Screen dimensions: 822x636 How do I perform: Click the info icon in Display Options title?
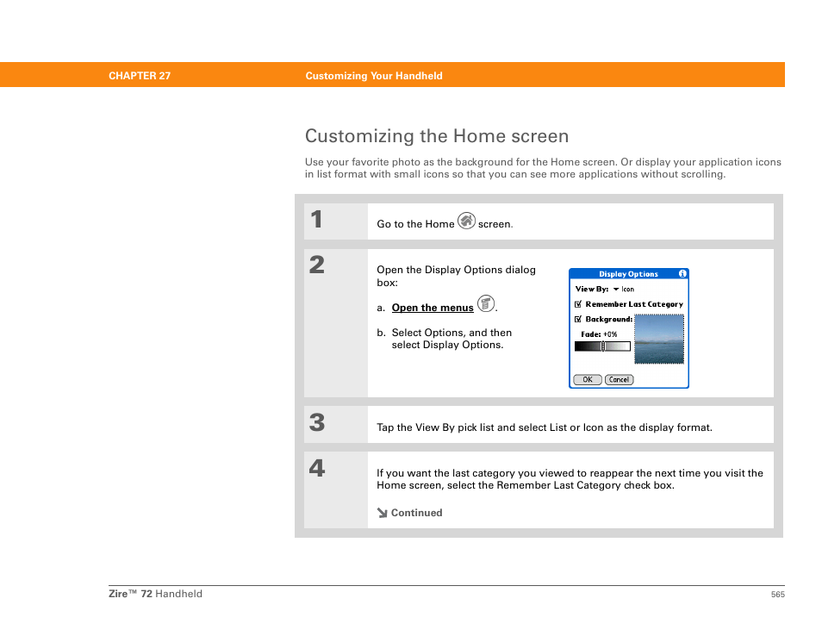coord(682,274)
